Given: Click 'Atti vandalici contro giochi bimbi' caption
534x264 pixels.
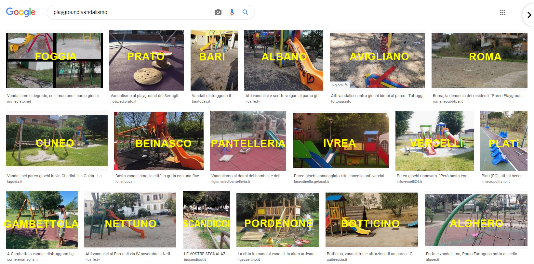Looking at the screenshot, I should point(377,96).
